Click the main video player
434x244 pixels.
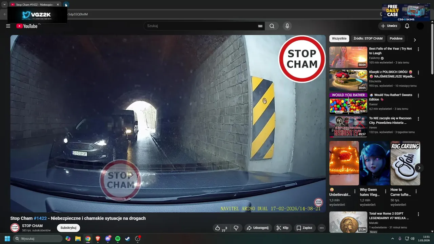168,124
